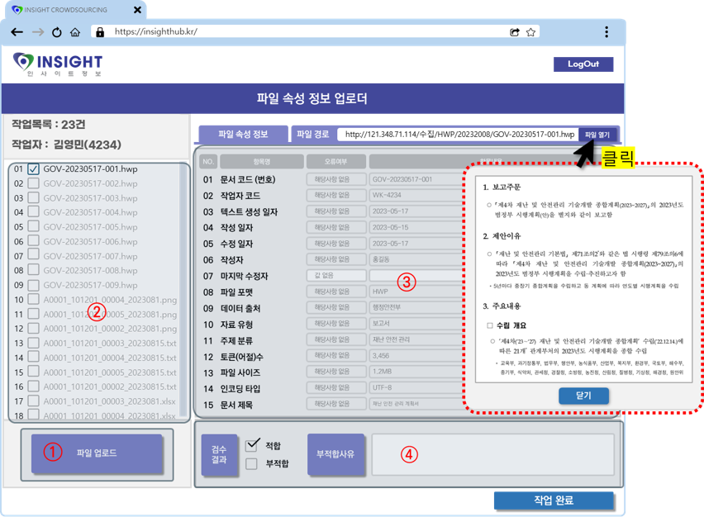This screenshot has height=517, width=704.
Task: Check the GOV-20230517-008.hwp checkbox
Action: [33, 270]
